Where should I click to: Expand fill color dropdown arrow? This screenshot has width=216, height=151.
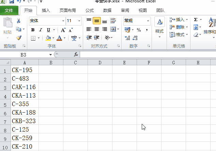53,38
